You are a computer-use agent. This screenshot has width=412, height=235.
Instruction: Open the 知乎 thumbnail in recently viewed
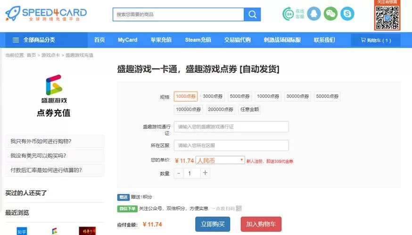(x=22, y=231)
